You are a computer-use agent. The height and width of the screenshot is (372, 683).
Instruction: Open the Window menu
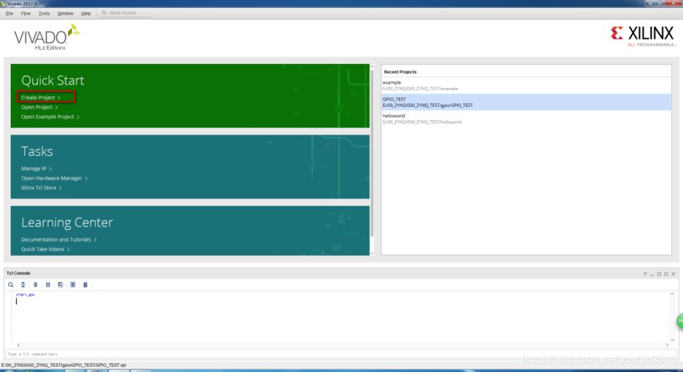[x=65, y=13]
